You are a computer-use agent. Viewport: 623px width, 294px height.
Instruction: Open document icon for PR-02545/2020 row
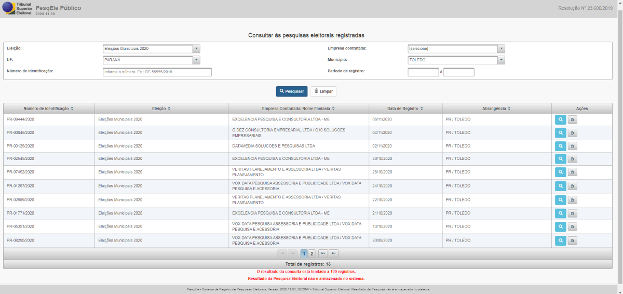point(572,159)
